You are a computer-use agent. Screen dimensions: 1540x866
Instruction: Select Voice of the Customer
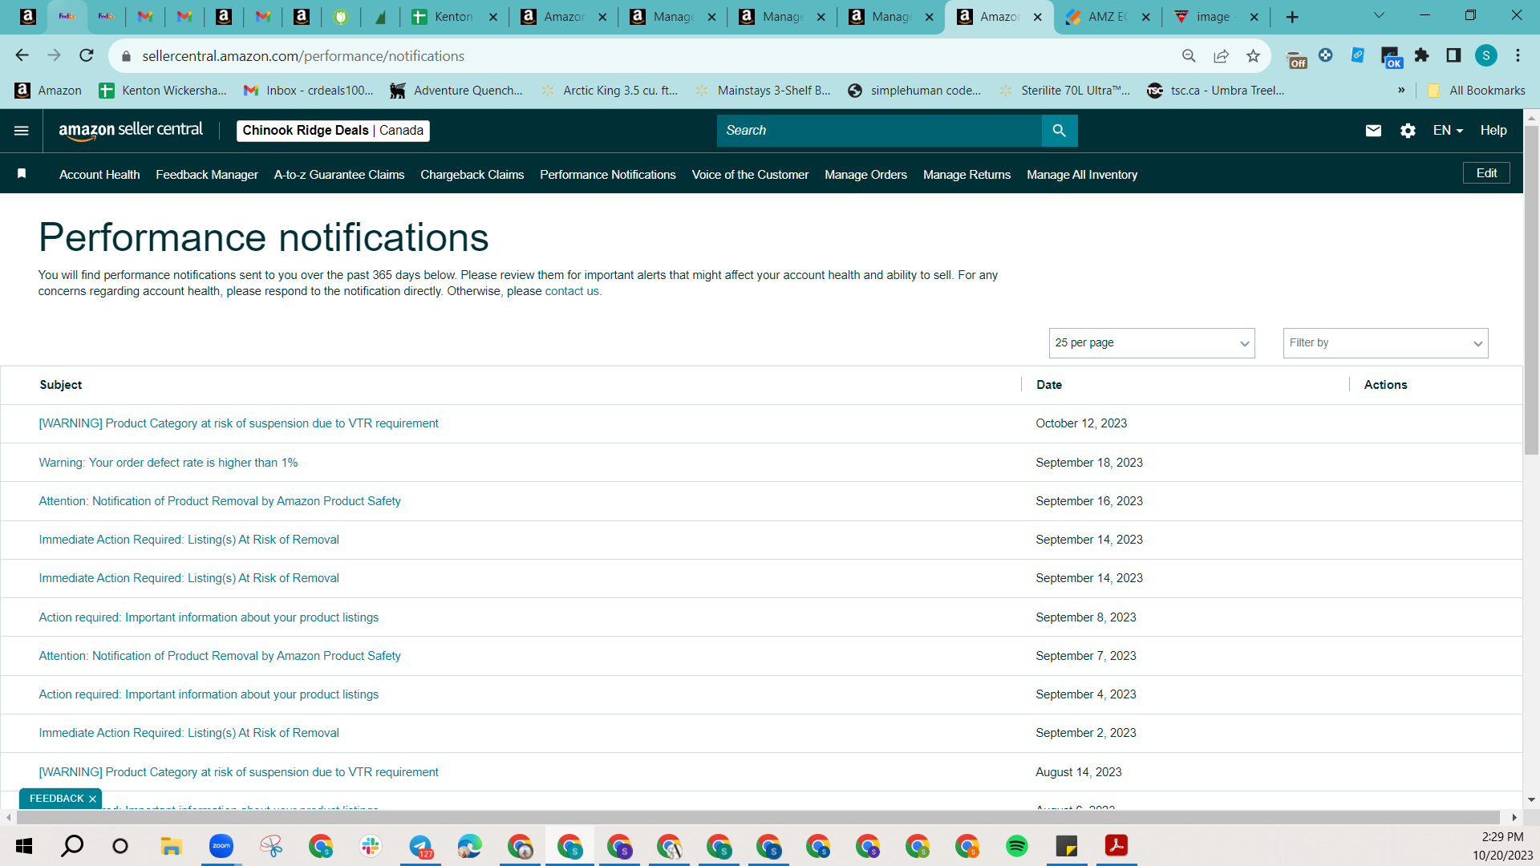[750, 175]
